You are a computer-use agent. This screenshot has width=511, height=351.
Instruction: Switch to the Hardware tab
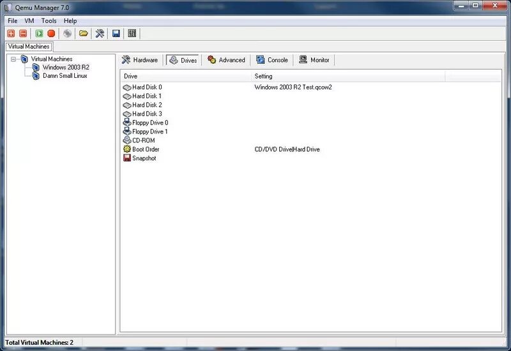[x=140, y=60]
